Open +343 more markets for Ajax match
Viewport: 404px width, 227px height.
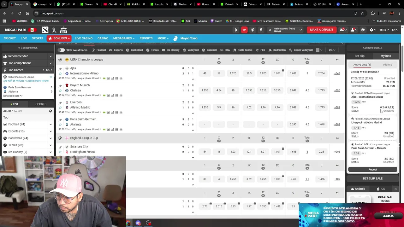click(337, 73)
